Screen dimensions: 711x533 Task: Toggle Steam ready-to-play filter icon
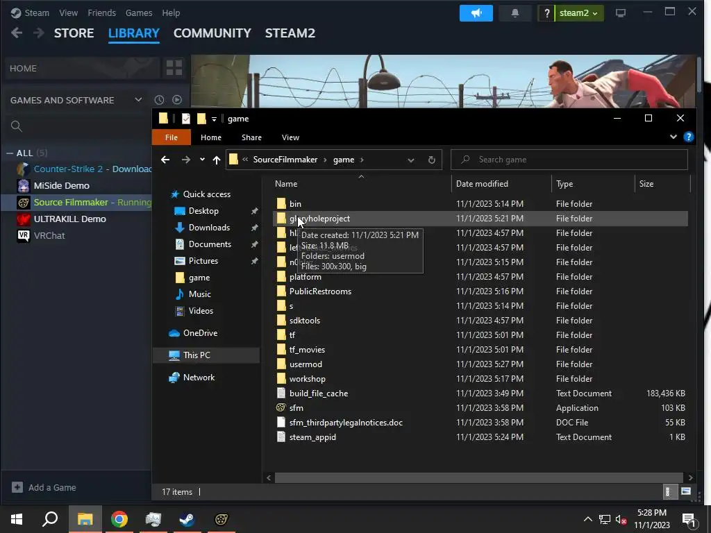177,100
